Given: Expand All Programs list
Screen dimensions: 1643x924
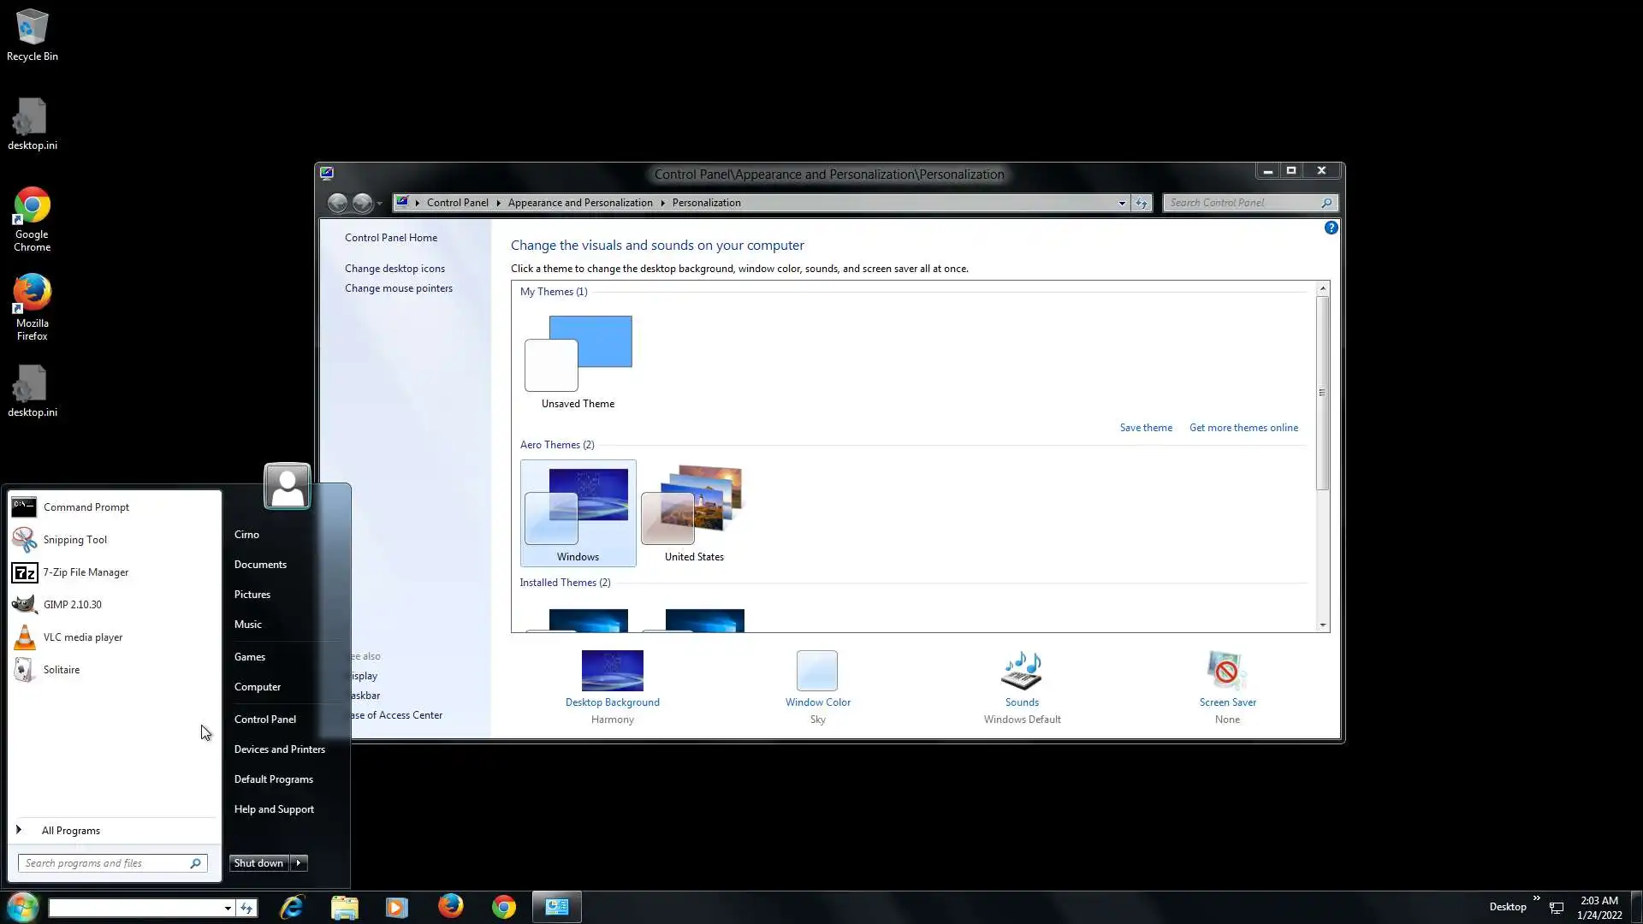Looking at the screenshot, I should point(70,831).
